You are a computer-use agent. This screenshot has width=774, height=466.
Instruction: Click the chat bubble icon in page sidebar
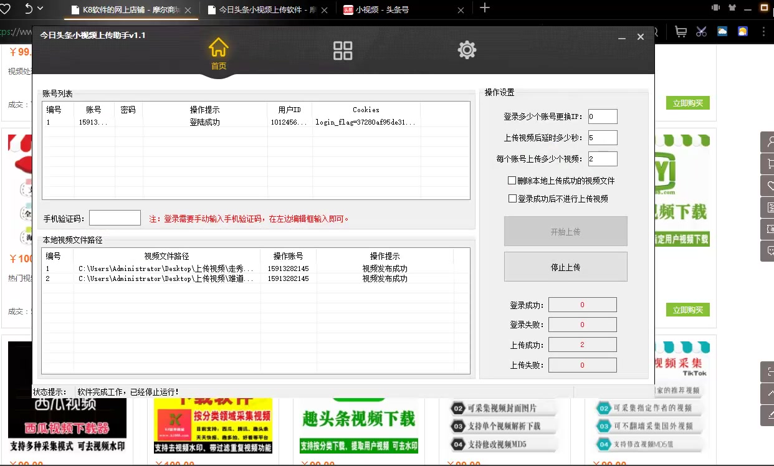point(768,251)
